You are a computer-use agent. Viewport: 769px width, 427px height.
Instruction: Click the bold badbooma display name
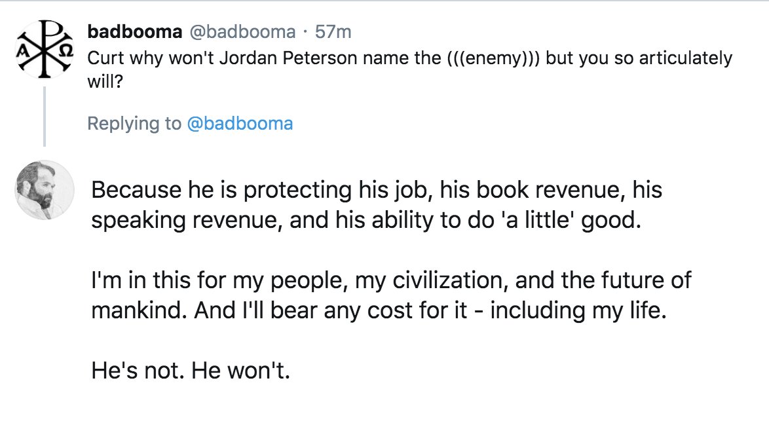coord(134,31)
